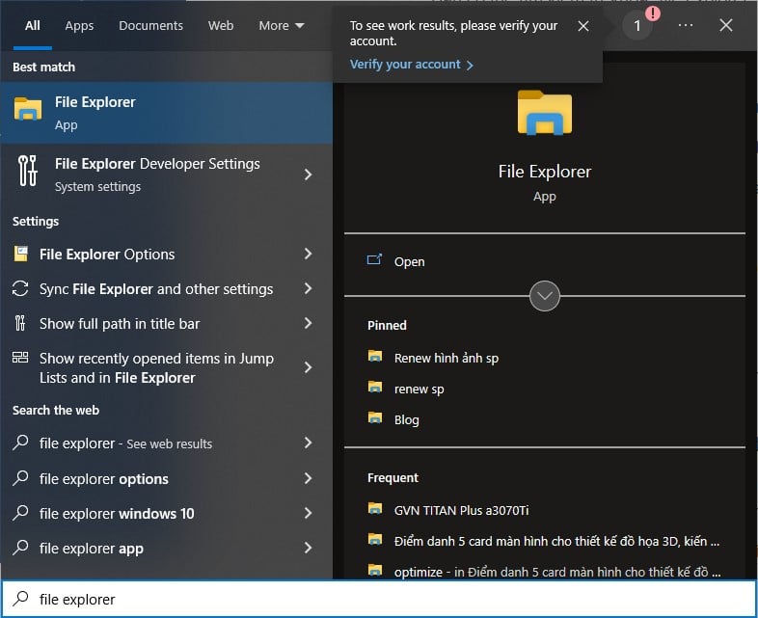Click the Verify your account link
The image size is (758, 618).
tap(412, 65)
